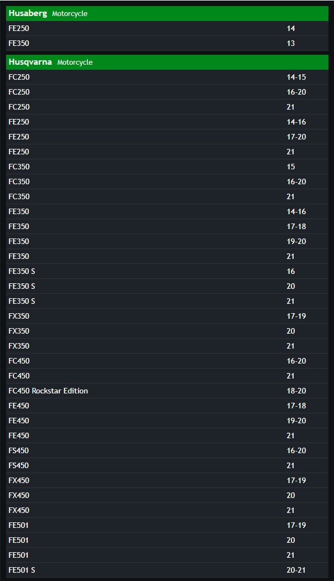This screenshot has height=581, width=334.
Task: Pick the FE450 19-20 row
Action: tap(167, 421)
